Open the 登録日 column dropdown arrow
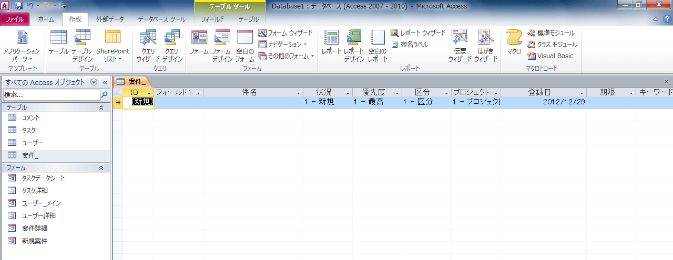The image size is (673, 260). [582, 93]
